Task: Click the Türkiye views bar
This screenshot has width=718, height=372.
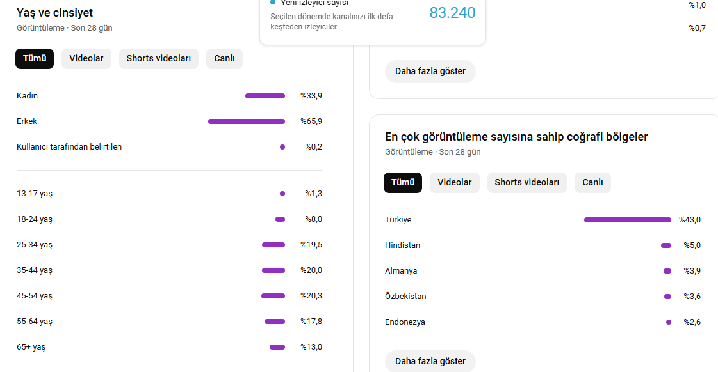Action: tap(627, 220)
